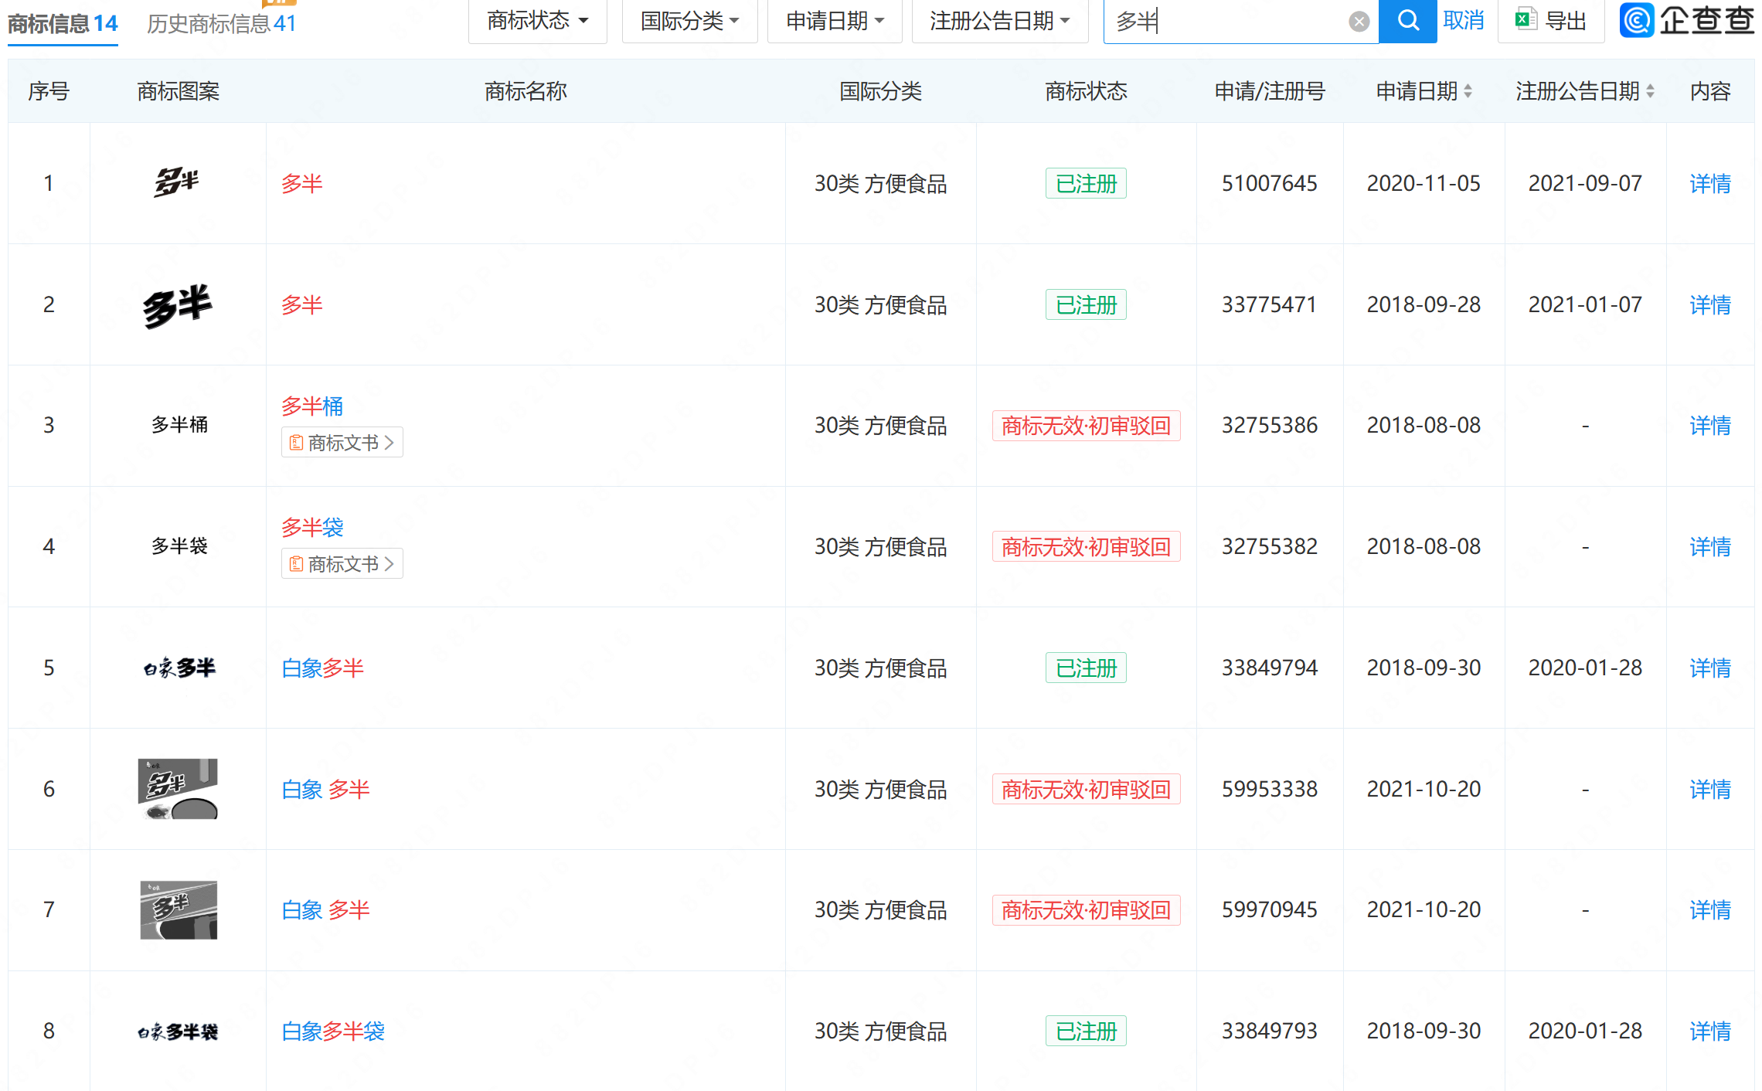View 详情 for trademark 32755382
Screen dimensions: 1762x1091
click(1710, 546)
